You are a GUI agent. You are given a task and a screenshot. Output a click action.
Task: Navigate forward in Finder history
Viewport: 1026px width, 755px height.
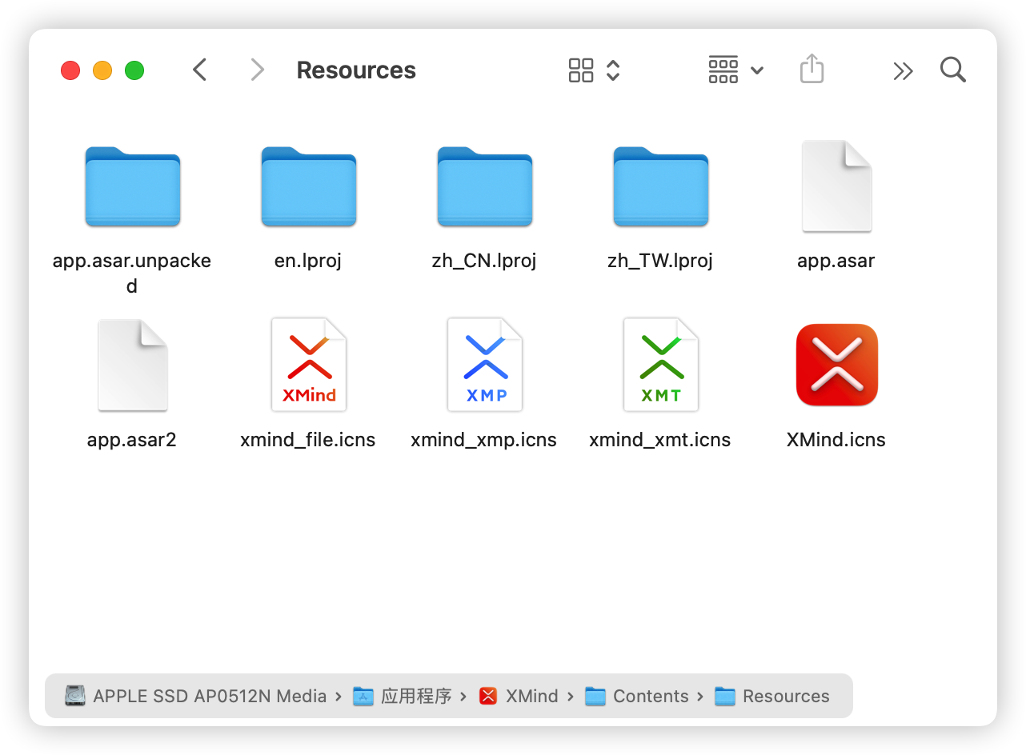click(257, 70)
